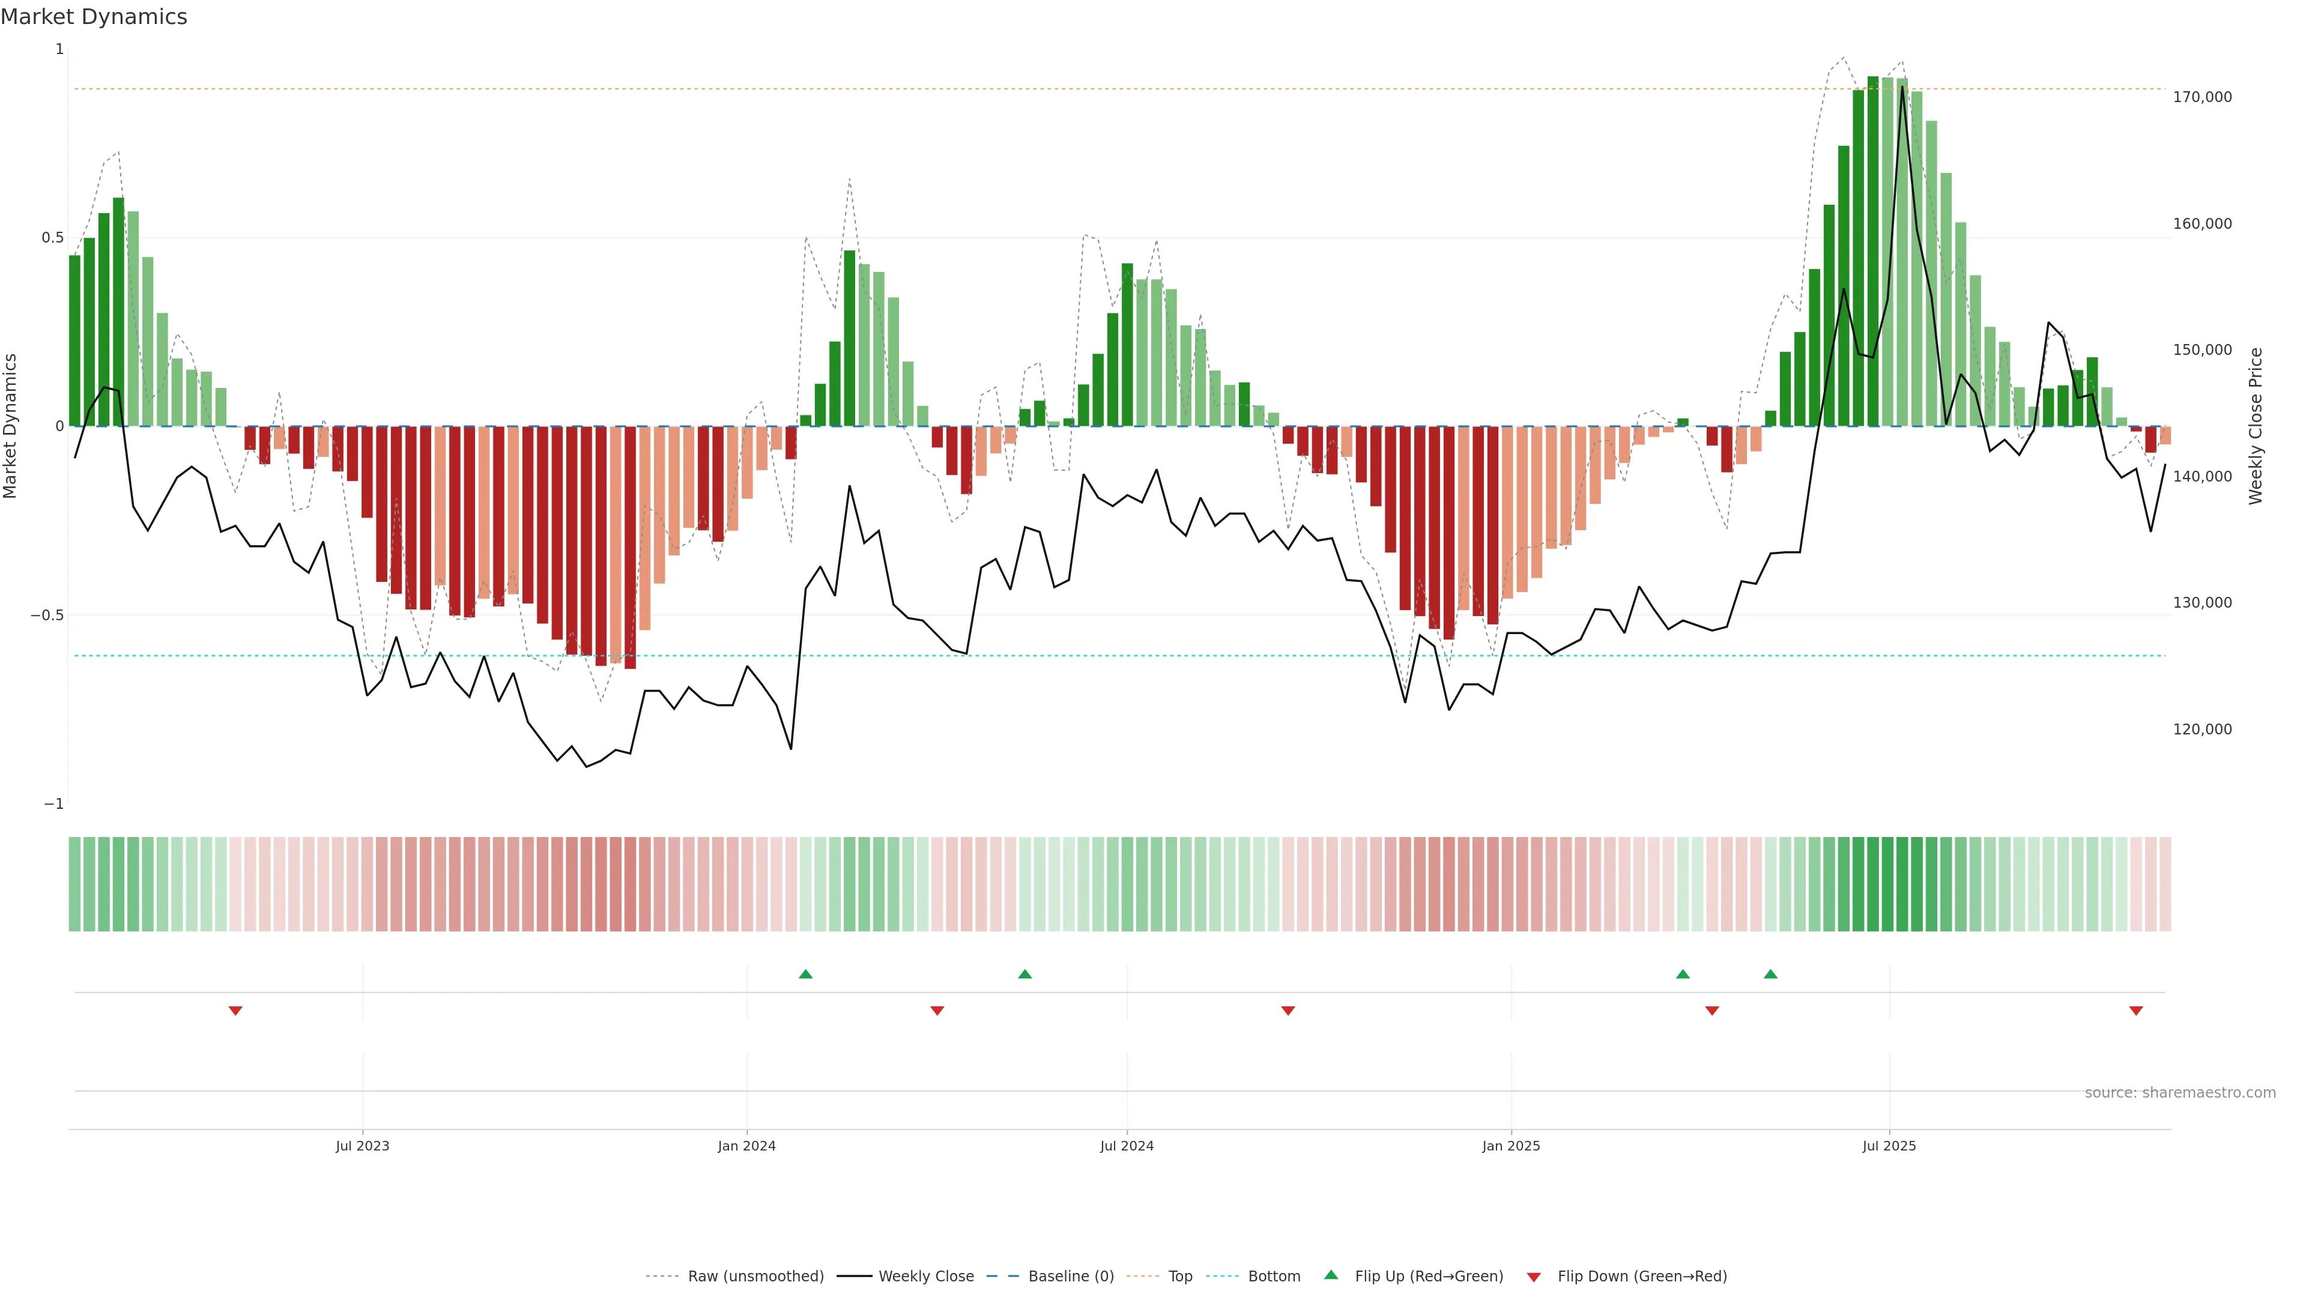Click green flip-up marker before Jul 2024
The height and width of the screenshot is (1297, 2306).
click(x=1025, y=974)
